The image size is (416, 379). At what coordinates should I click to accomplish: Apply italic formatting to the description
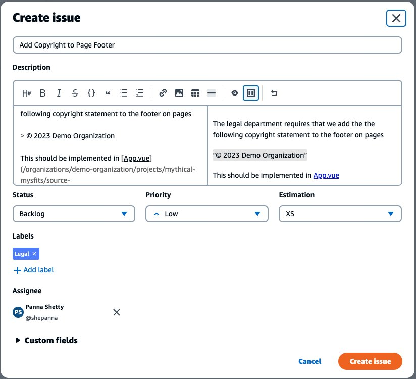click(59, 93)
